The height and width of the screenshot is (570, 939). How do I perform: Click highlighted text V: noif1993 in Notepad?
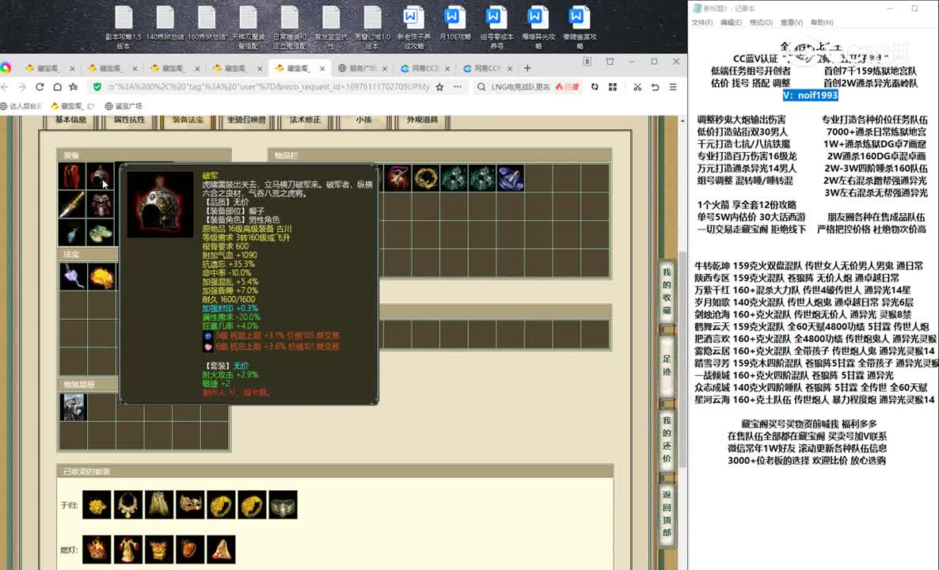pyautogui.click(x=810, y=95)
